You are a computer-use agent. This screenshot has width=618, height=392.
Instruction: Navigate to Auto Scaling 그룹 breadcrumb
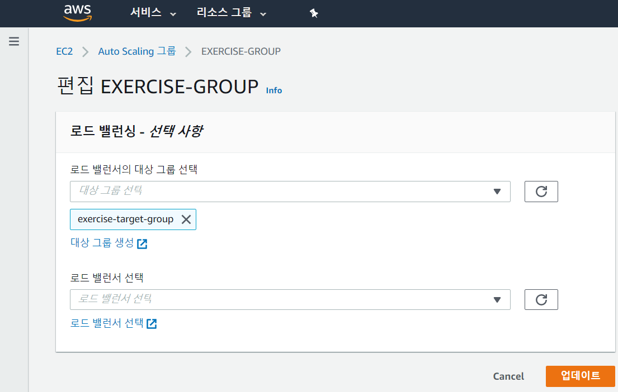click(136, 51)
